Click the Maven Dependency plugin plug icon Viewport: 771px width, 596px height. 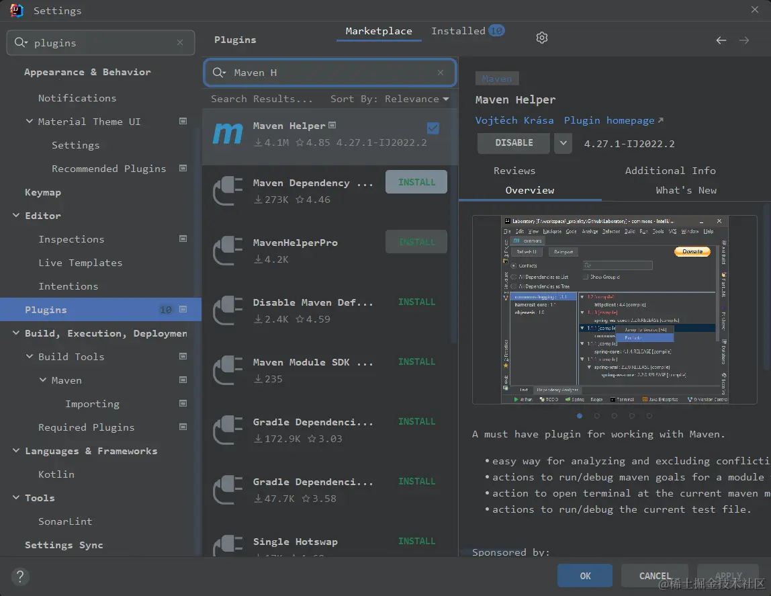(228, 190)
